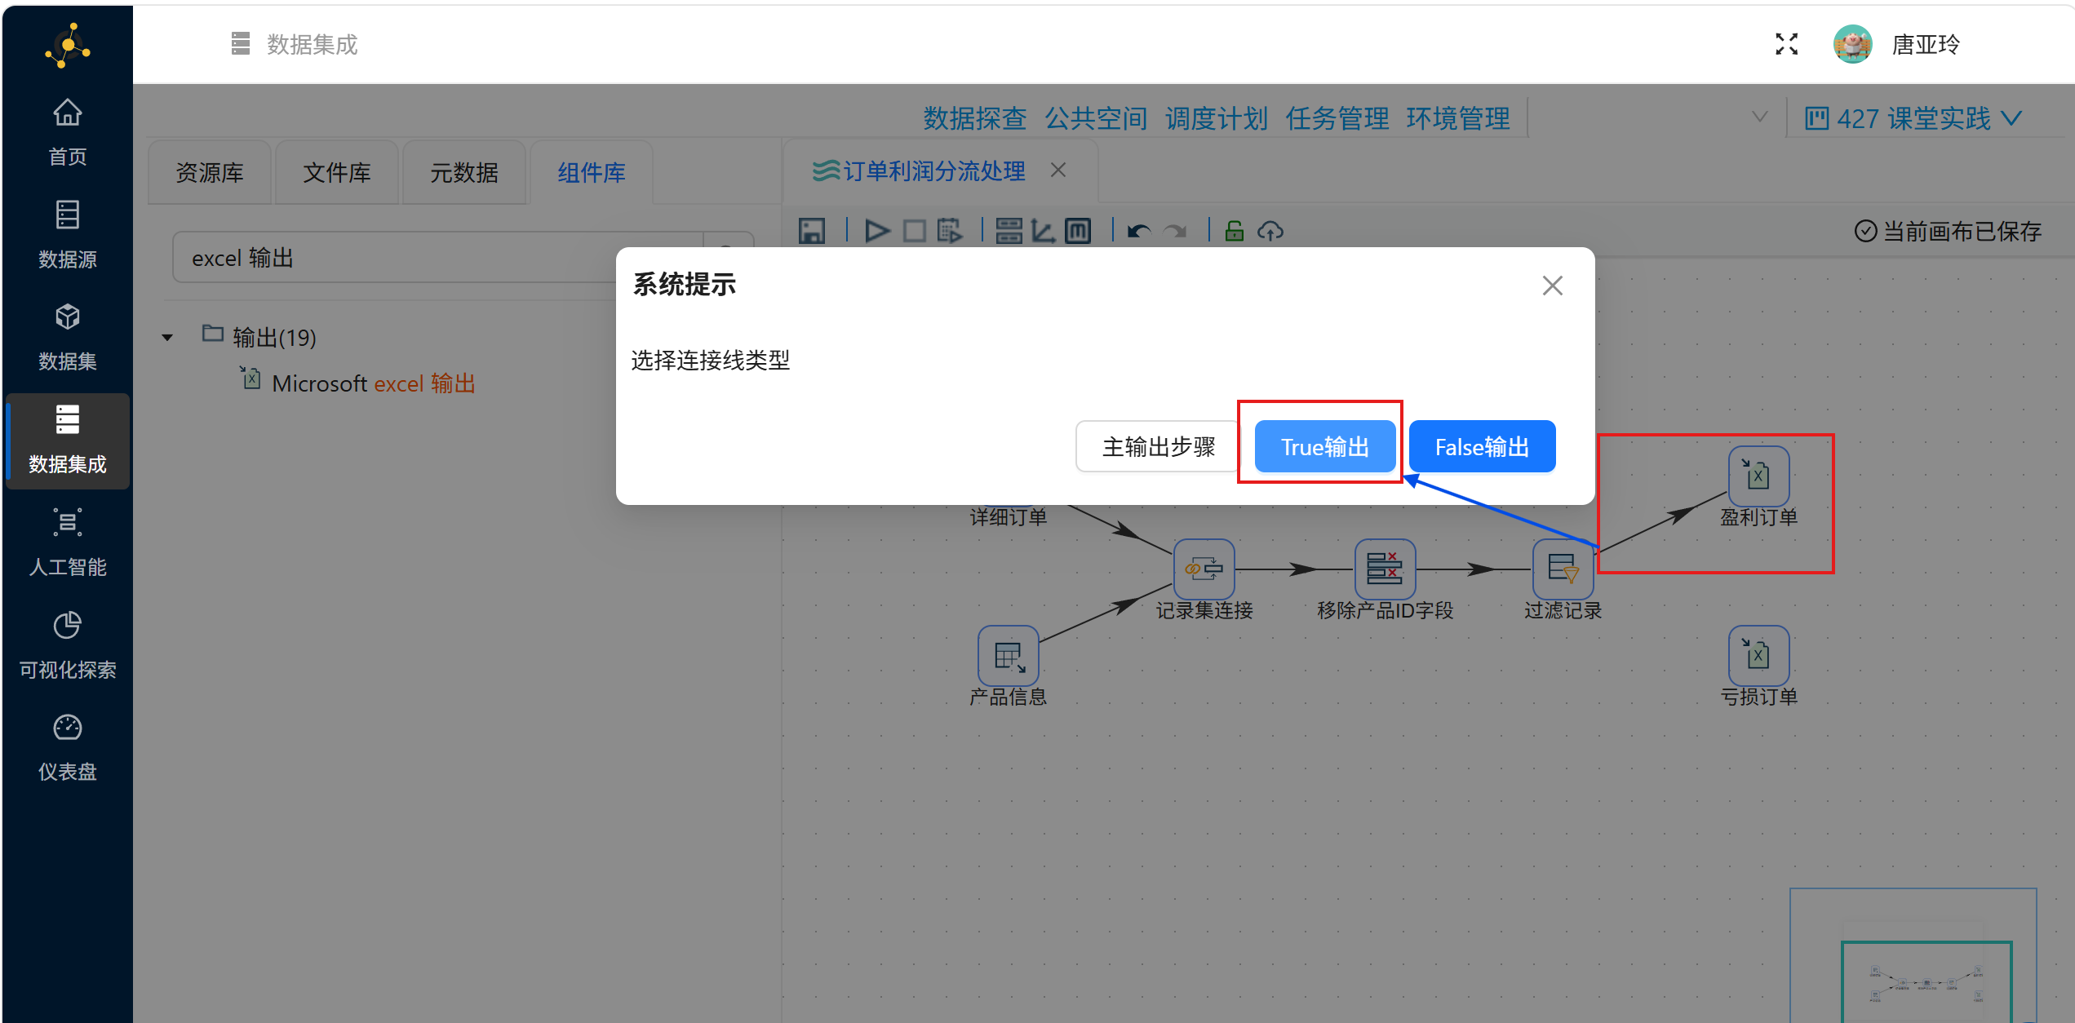2075x1023 pixels.
Task: Close the 系统提示 dialog
Action: (1552, 286)
